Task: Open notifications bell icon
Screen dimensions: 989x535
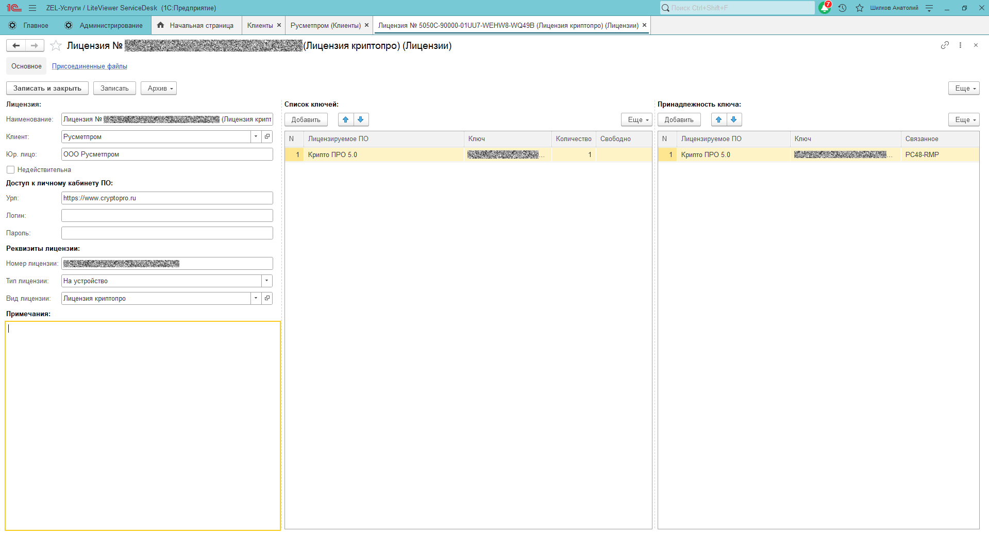Action: (825, 8)
